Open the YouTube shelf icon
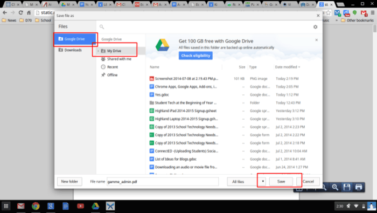The width and height of the screenshot is (377, 213). click(x=80, y=206)
